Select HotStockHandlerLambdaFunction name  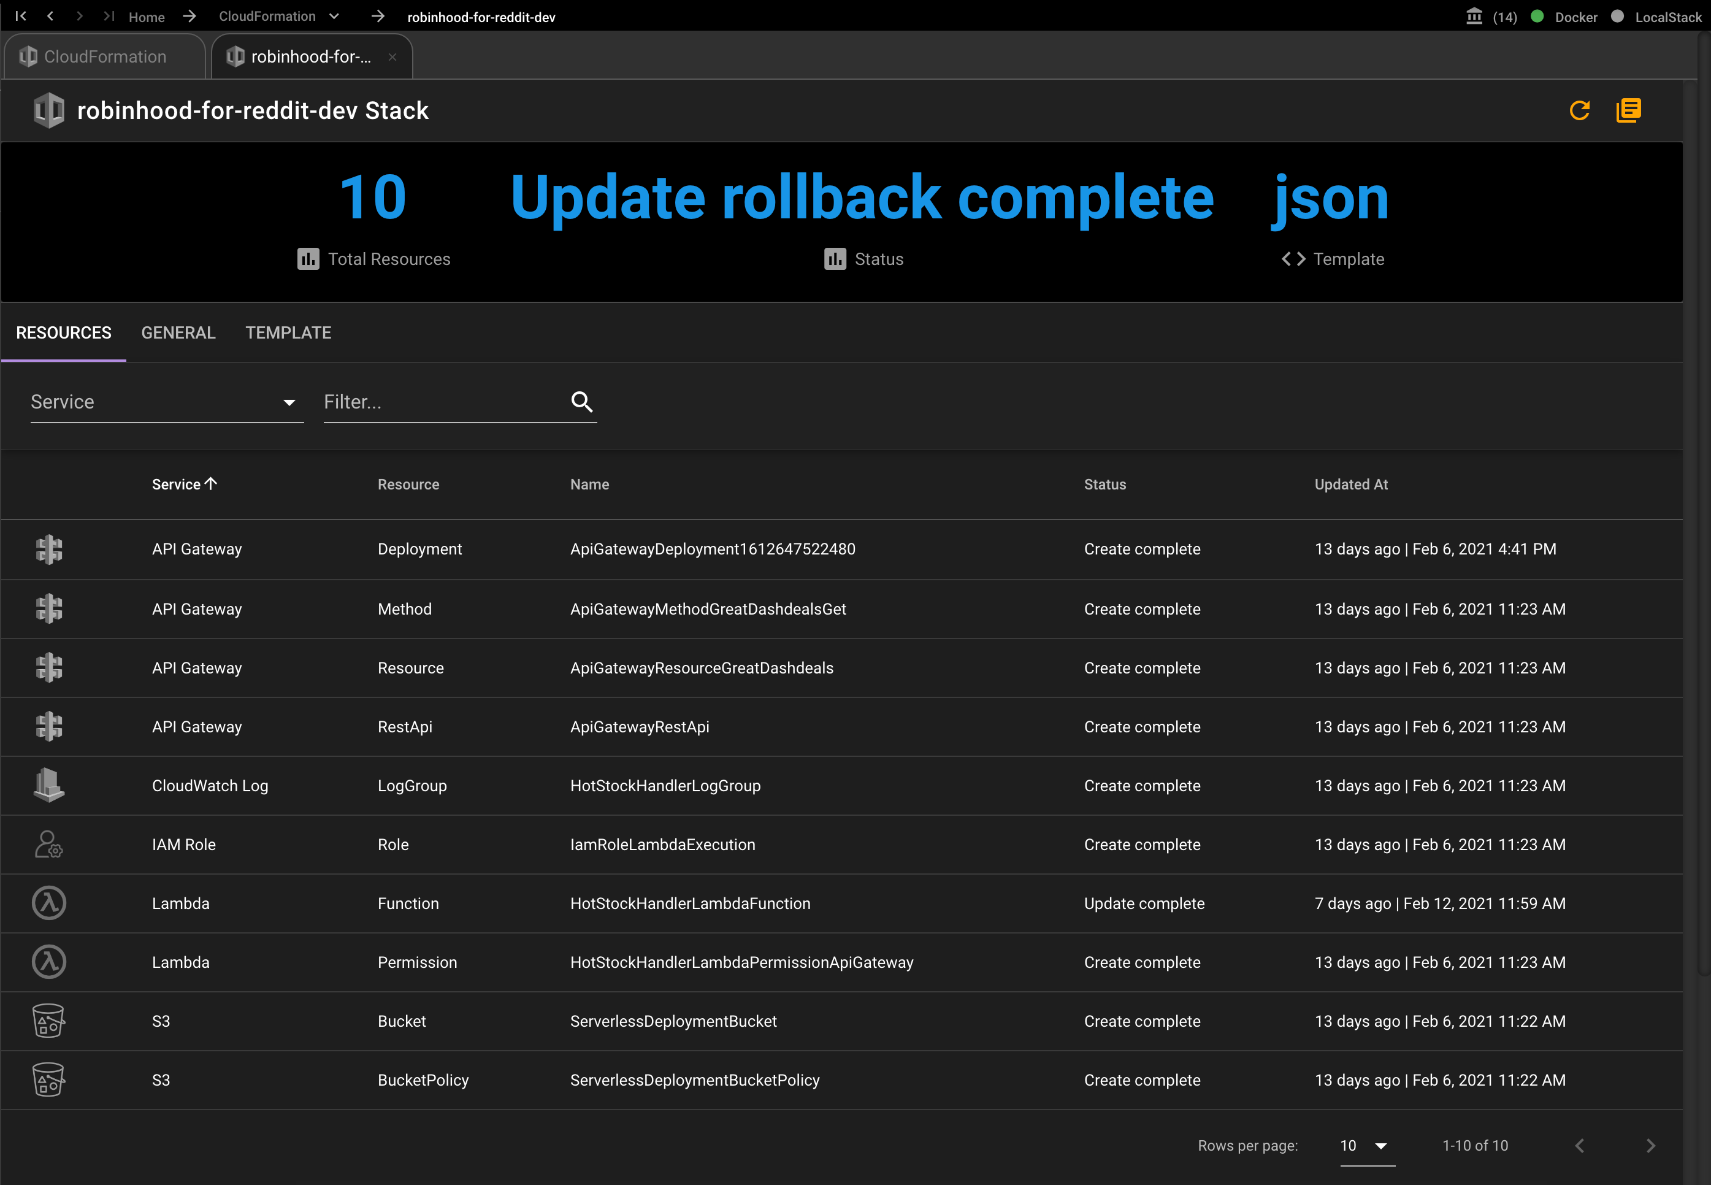pos(691,903)
